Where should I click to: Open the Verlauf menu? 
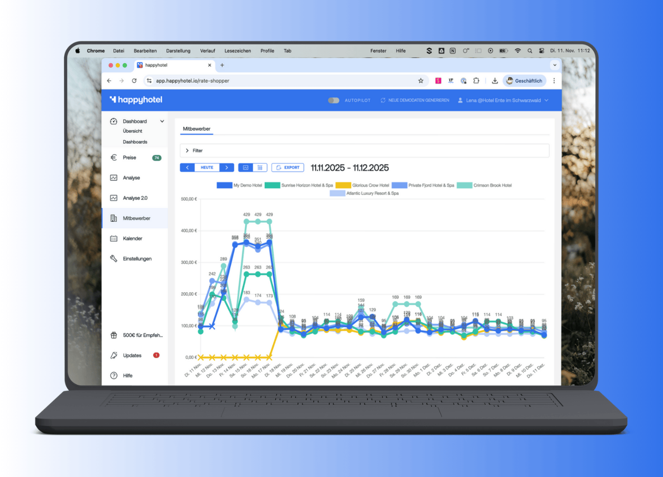pos(207,51)
